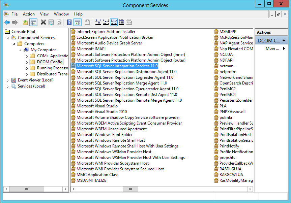Click the Status view toolbar icon
The image size is (291, 203).
pyautogui.click(x=129, y=23)
